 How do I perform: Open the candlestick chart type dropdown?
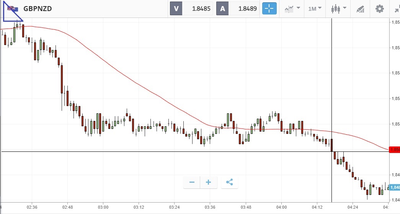coord(339,8)
